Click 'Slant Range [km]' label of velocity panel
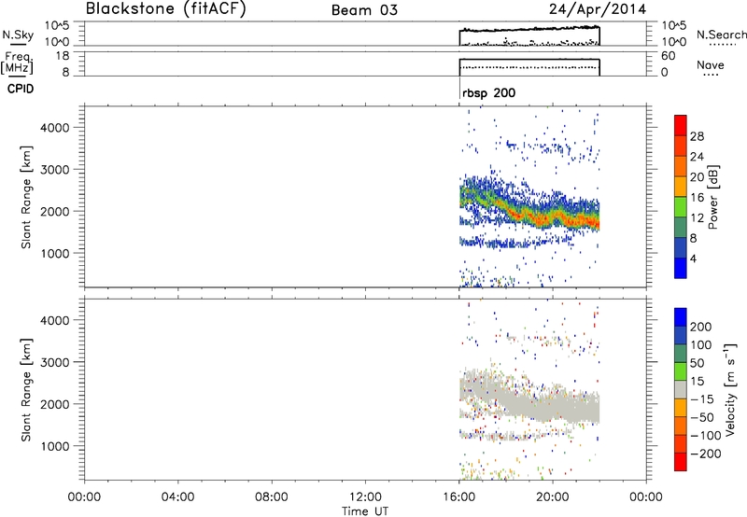 point(26,389)
